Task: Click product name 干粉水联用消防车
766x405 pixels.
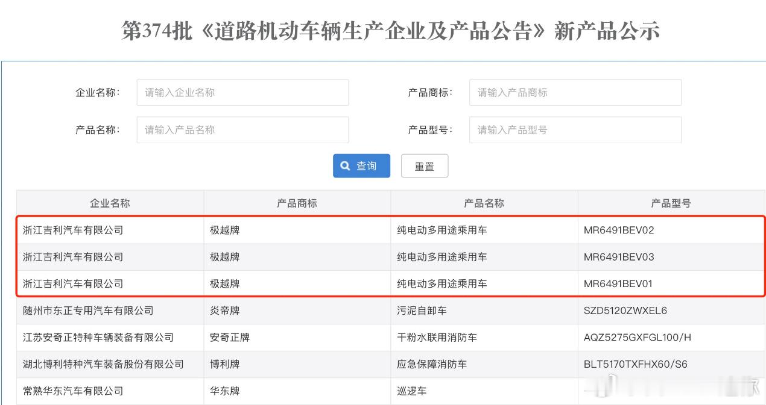Action: (x=437, y=338)
